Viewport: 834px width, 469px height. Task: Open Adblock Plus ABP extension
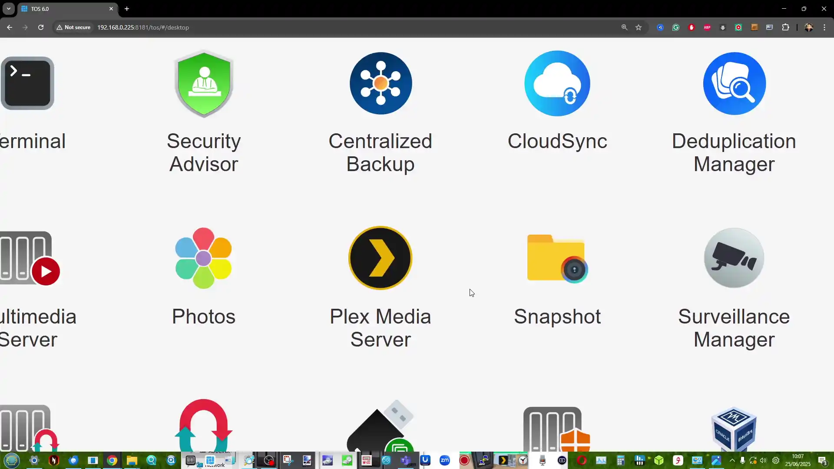click(x=707, y=27)
